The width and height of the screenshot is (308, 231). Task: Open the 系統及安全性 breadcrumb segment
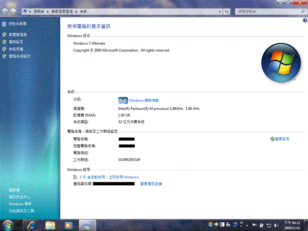coord(62,12)
